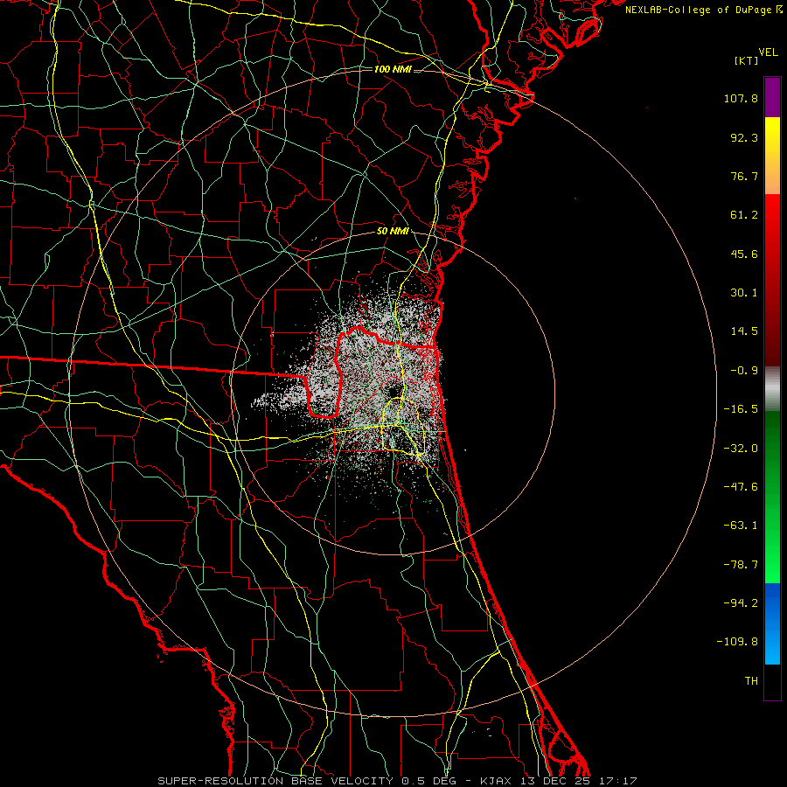Click the -63.1 velocity scale value
Viewport: 787px width, 787px height.
[x=741, y=526]
